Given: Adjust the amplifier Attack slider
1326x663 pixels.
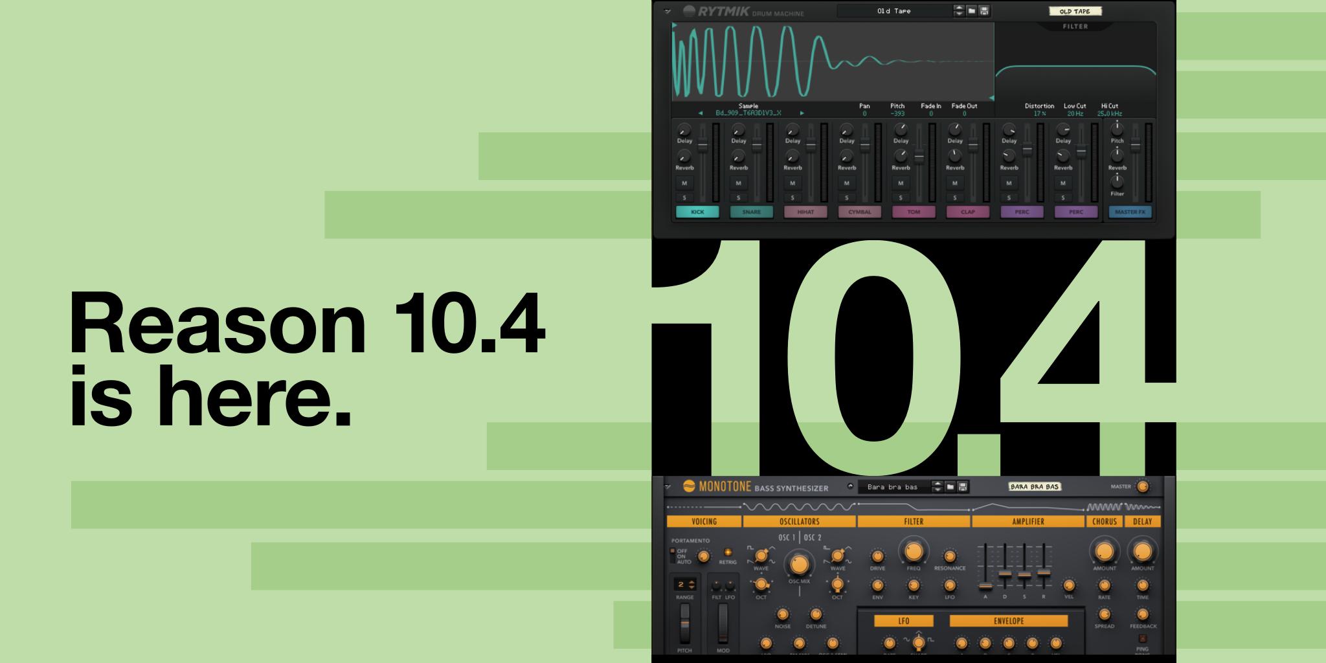Looking at the screenshot, I should click(x=985, y=586).
